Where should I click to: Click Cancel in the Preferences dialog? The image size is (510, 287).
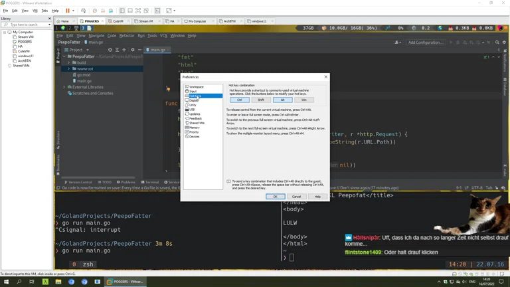tap(296, 197)
